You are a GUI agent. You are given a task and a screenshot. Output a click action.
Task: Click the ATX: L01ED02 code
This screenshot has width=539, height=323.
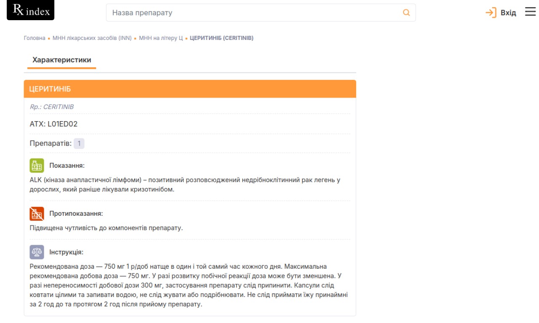click(53, 124)
